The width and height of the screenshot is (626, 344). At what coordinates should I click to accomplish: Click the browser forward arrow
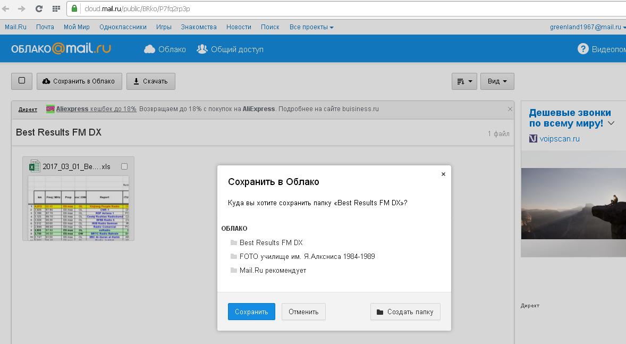pos(22,9)
